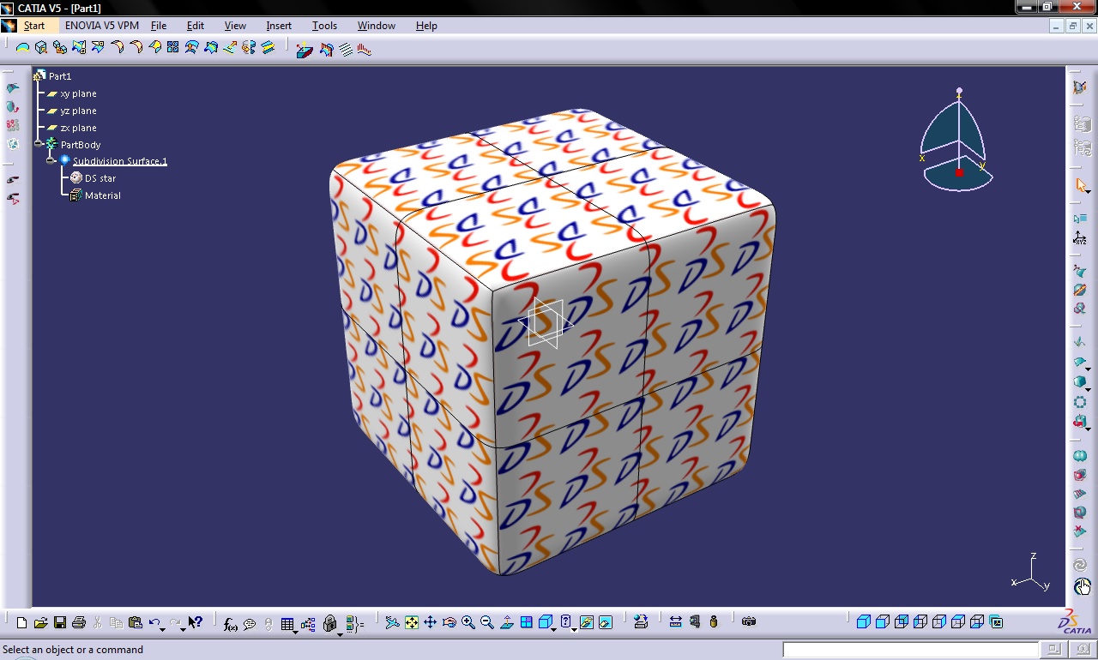Click the Normal View icon
Image resolution: width=1098 pixels, height=660 pixels.
coord(506,623)
